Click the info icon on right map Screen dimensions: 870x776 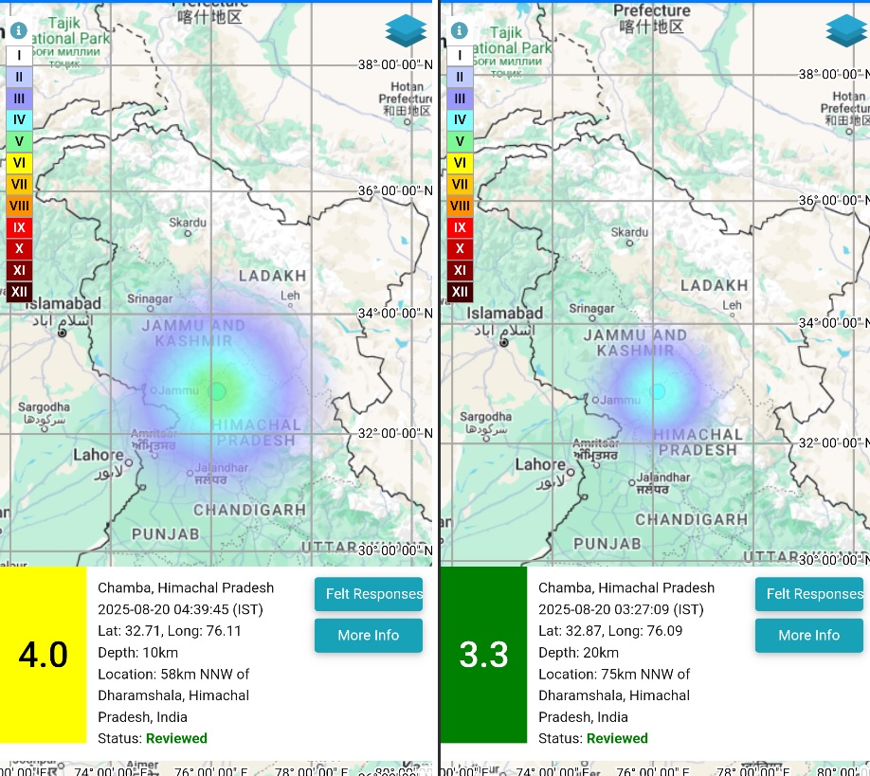tap(460, 30)
